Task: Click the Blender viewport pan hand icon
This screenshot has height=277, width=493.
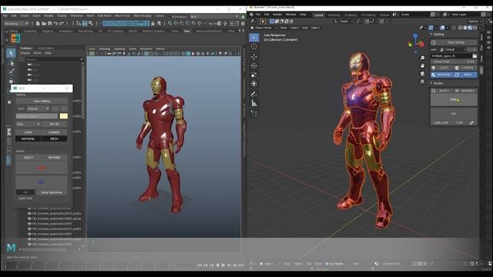Action: [x=422, y=65]
